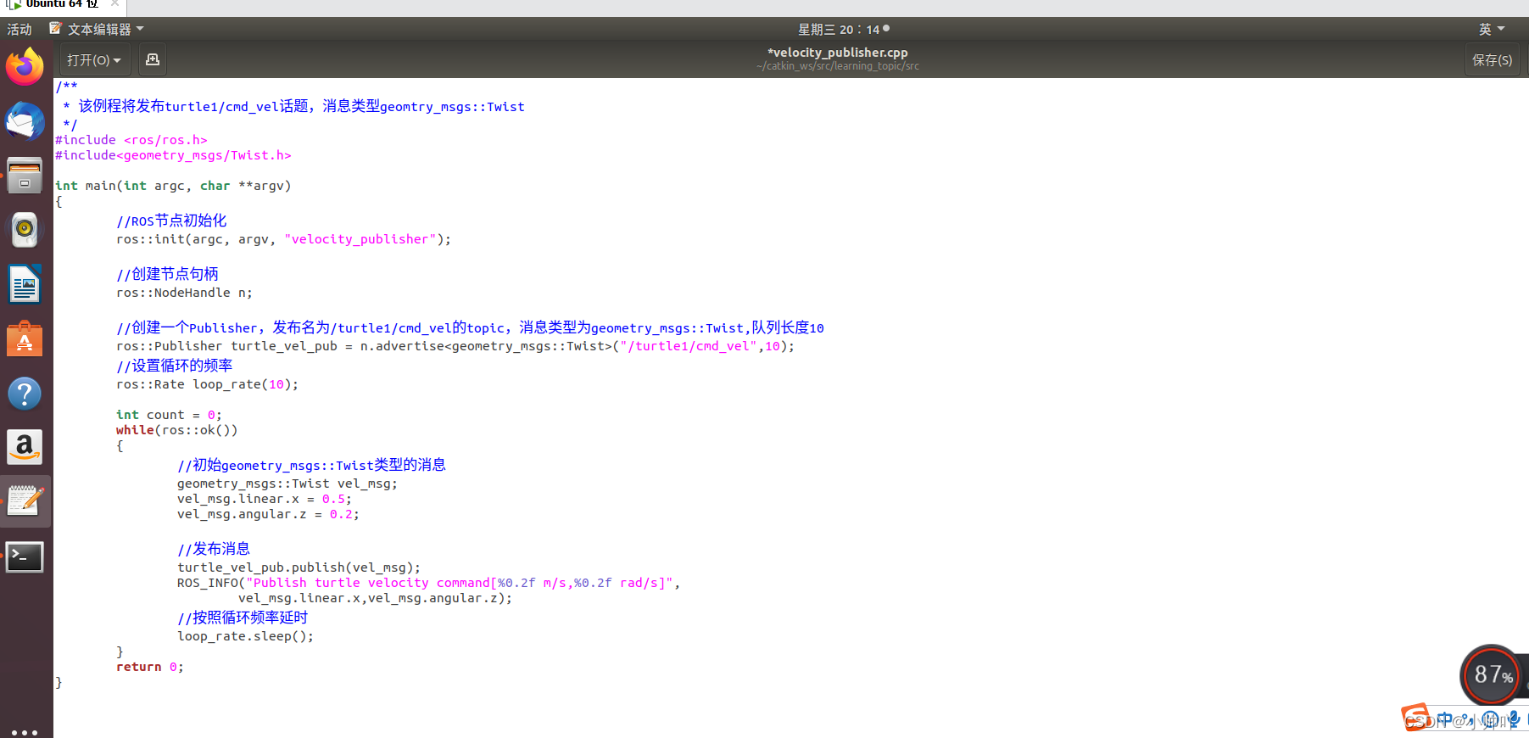Click the line int count = 0;
The height and width of the screenshot is (738, 1529).
point(169,415)
